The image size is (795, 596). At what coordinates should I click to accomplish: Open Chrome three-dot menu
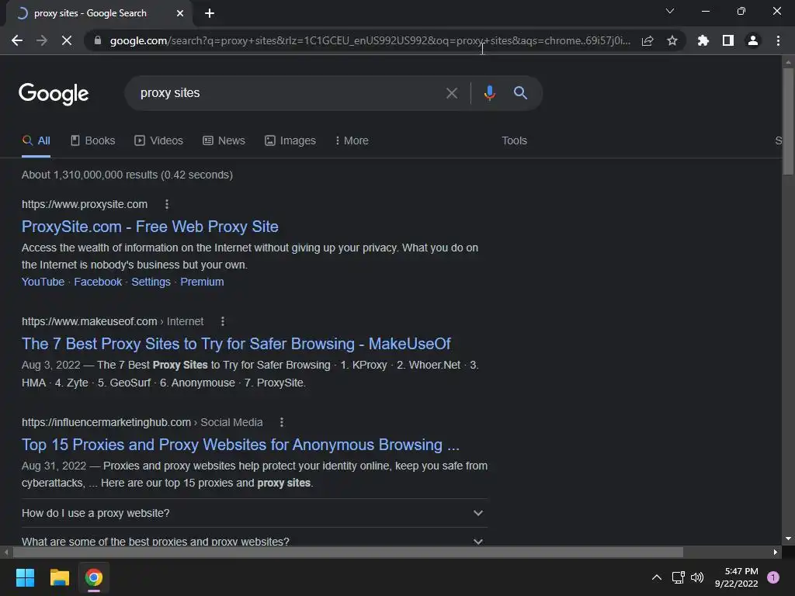point(778,40)
